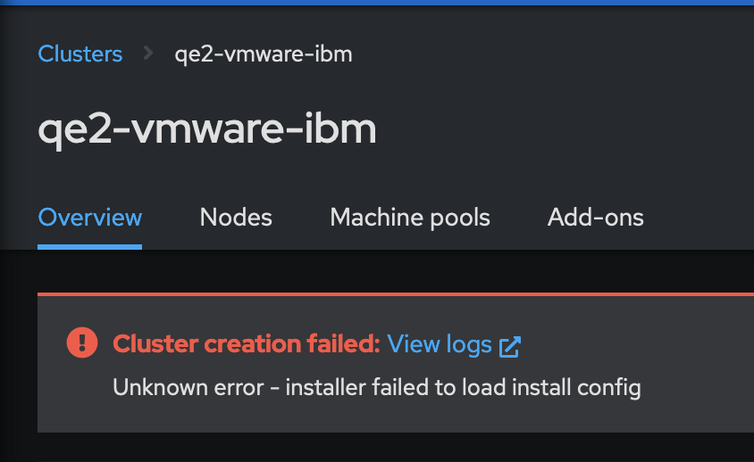Click the "Cluster creation failed:" alert title
Image resolution: width=754 pixels, height=462 pixels.
tap(247, 344)
